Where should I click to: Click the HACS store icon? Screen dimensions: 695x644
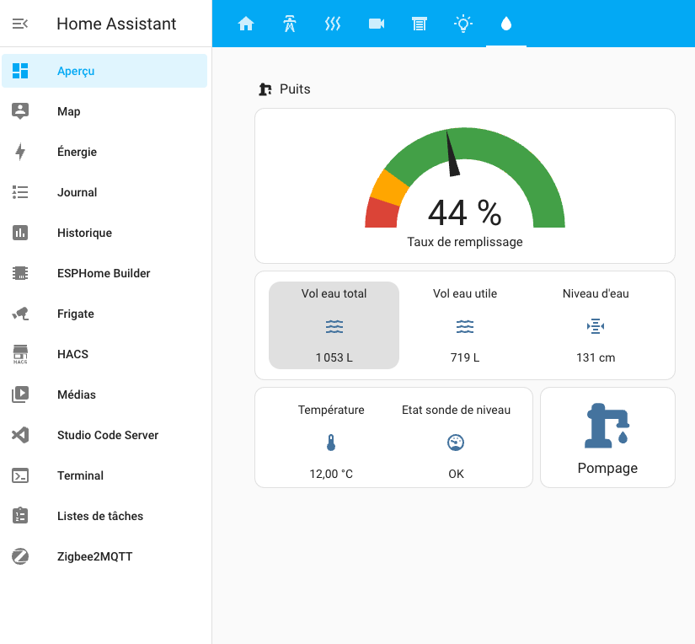coord(20,354)
